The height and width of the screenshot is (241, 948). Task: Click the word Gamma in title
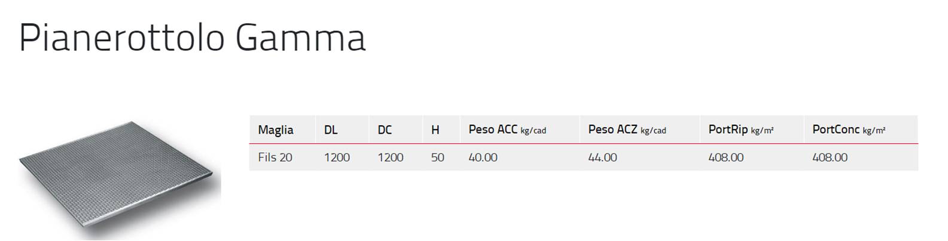[x=300, y=38]
